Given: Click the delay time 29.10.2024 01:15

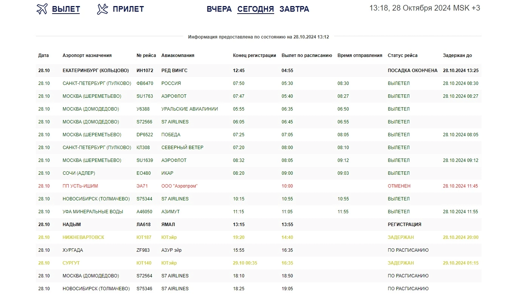Looking at the screenshot, I should point(461,263).
